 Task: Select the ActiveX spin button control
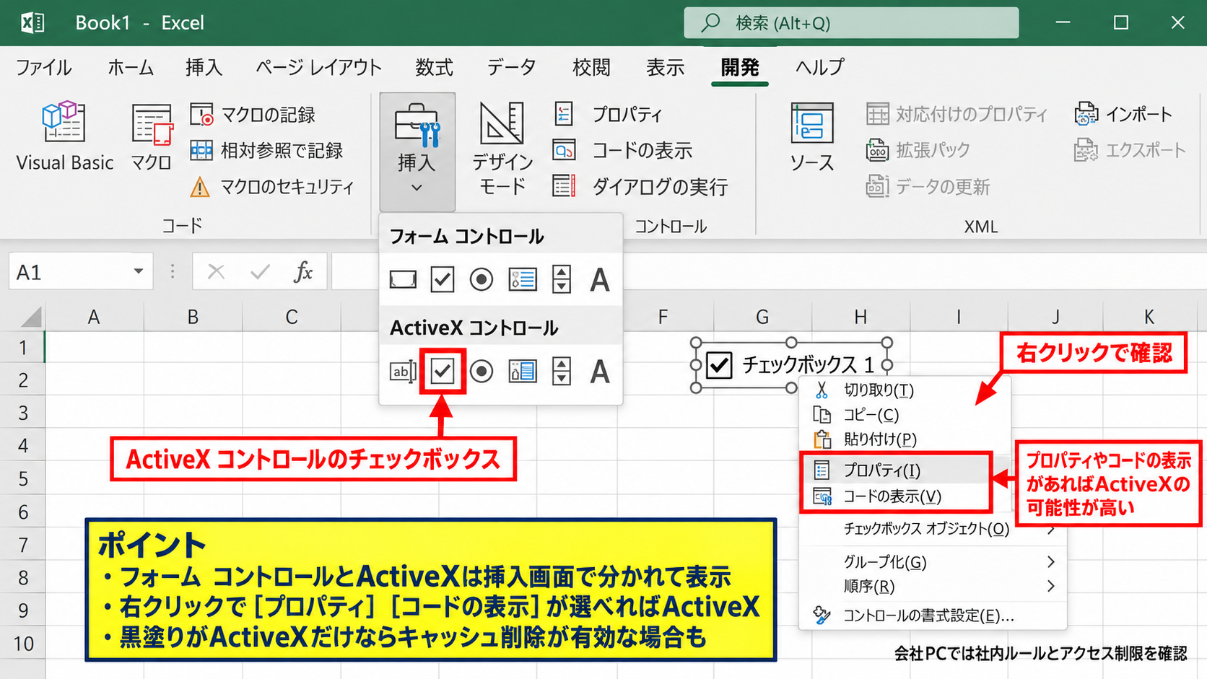[x=562, y=372]
